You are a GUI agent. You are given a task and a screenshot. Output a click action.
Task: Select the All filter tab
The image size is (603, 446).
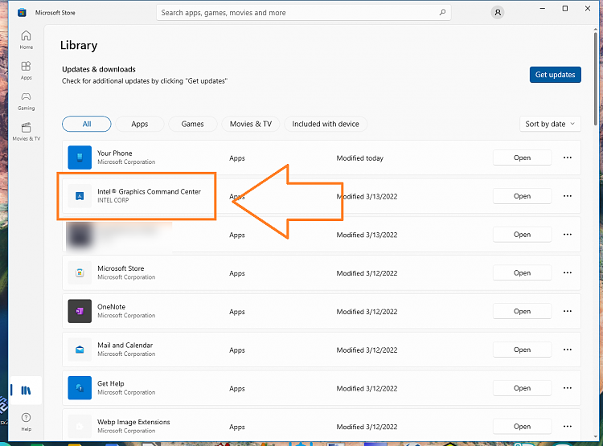[x=87, y=124]
